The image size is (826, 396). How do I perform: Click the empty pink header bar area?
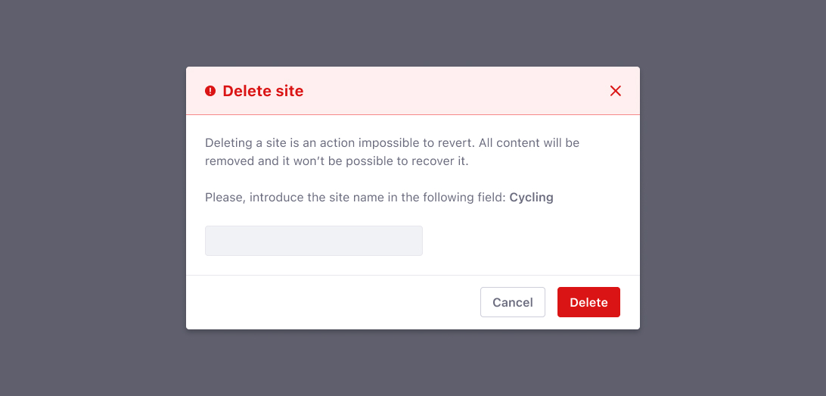click(454, 91)
